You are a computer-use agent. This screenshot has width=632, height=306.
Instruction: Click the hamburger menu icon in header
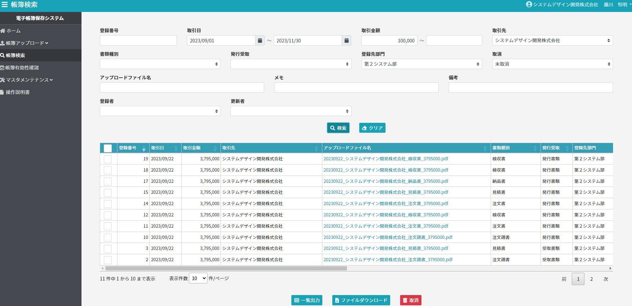pos(5,5)
